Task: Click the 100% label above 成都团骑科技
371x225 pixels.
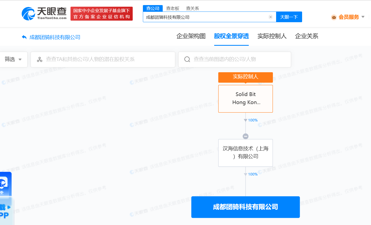Action: [253, 174]
